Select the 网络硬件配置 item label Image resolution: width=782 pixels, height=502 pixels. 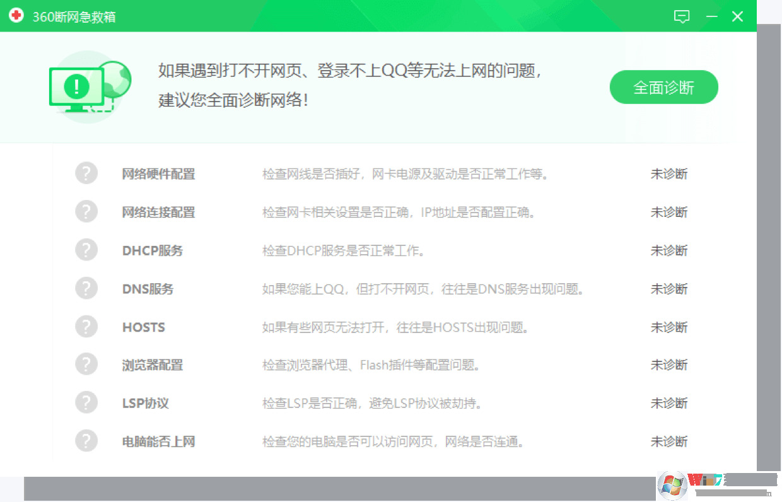(x=158, y=173)
